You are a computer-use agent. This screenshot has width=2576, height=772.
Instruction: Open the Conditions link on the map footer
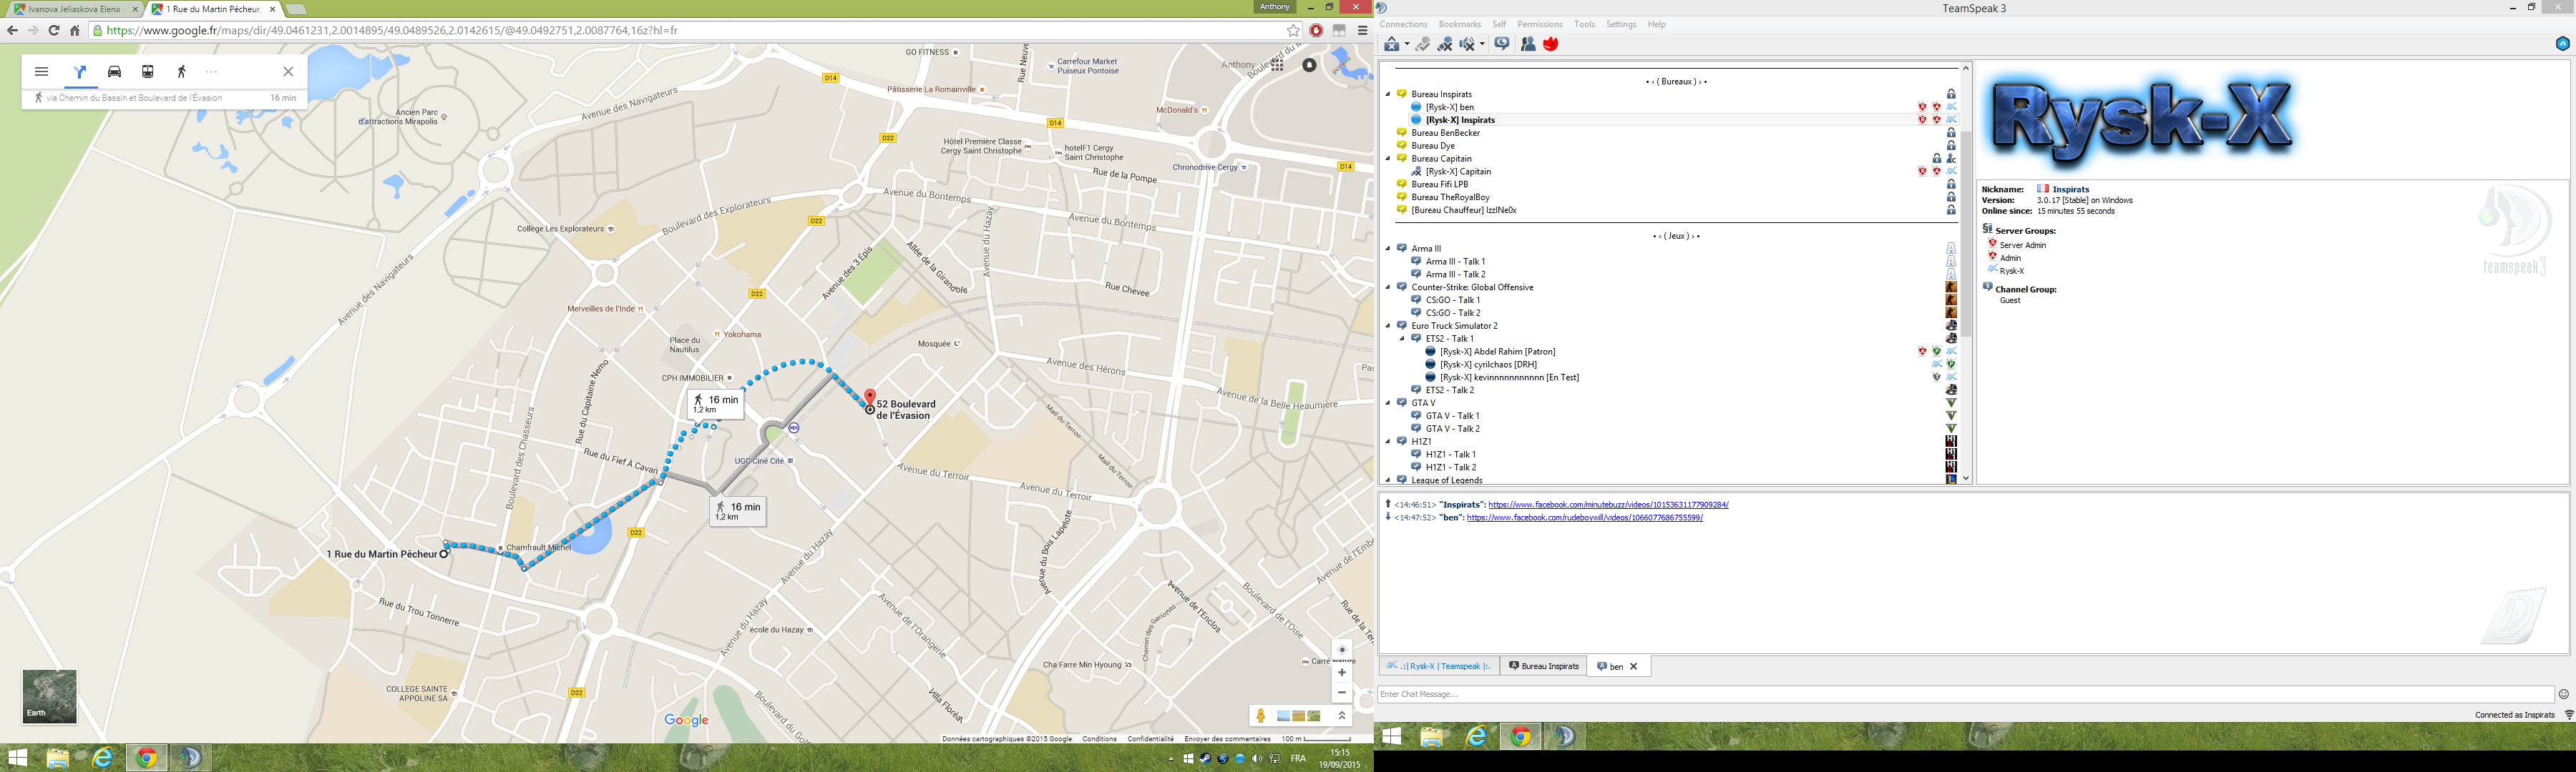[x=1099, y=739]
